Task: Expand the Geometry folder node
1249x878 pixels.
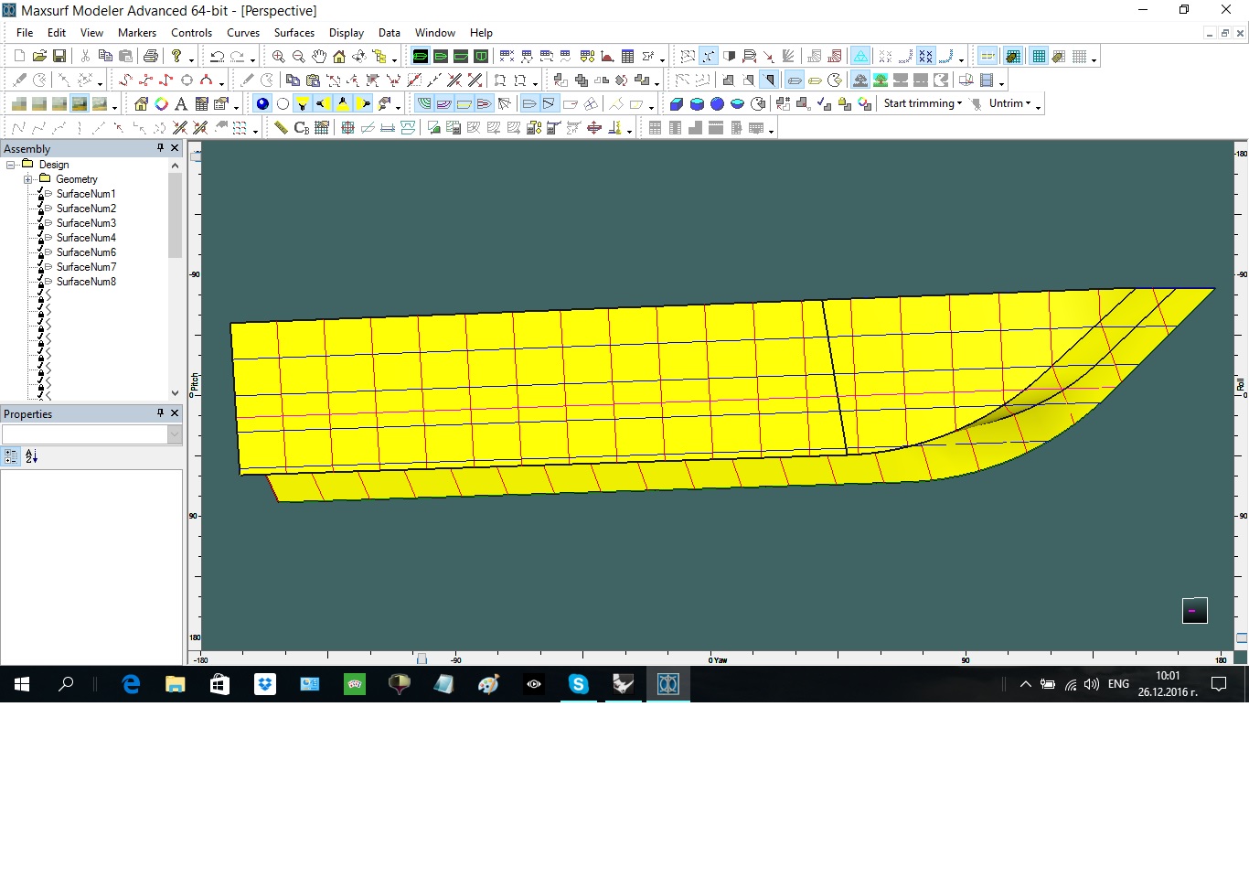Action: pos(27,179)
